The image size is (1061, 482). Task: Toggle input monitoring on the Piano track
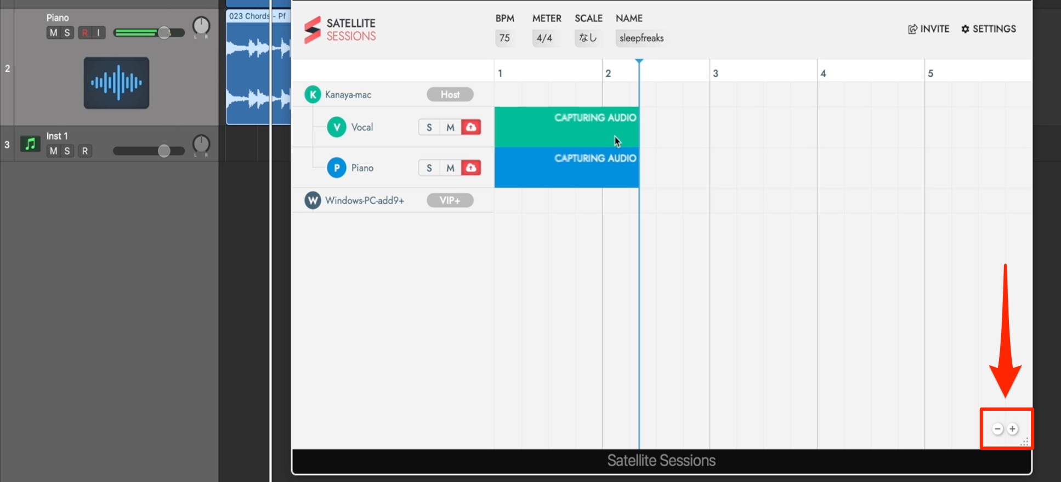99,33
